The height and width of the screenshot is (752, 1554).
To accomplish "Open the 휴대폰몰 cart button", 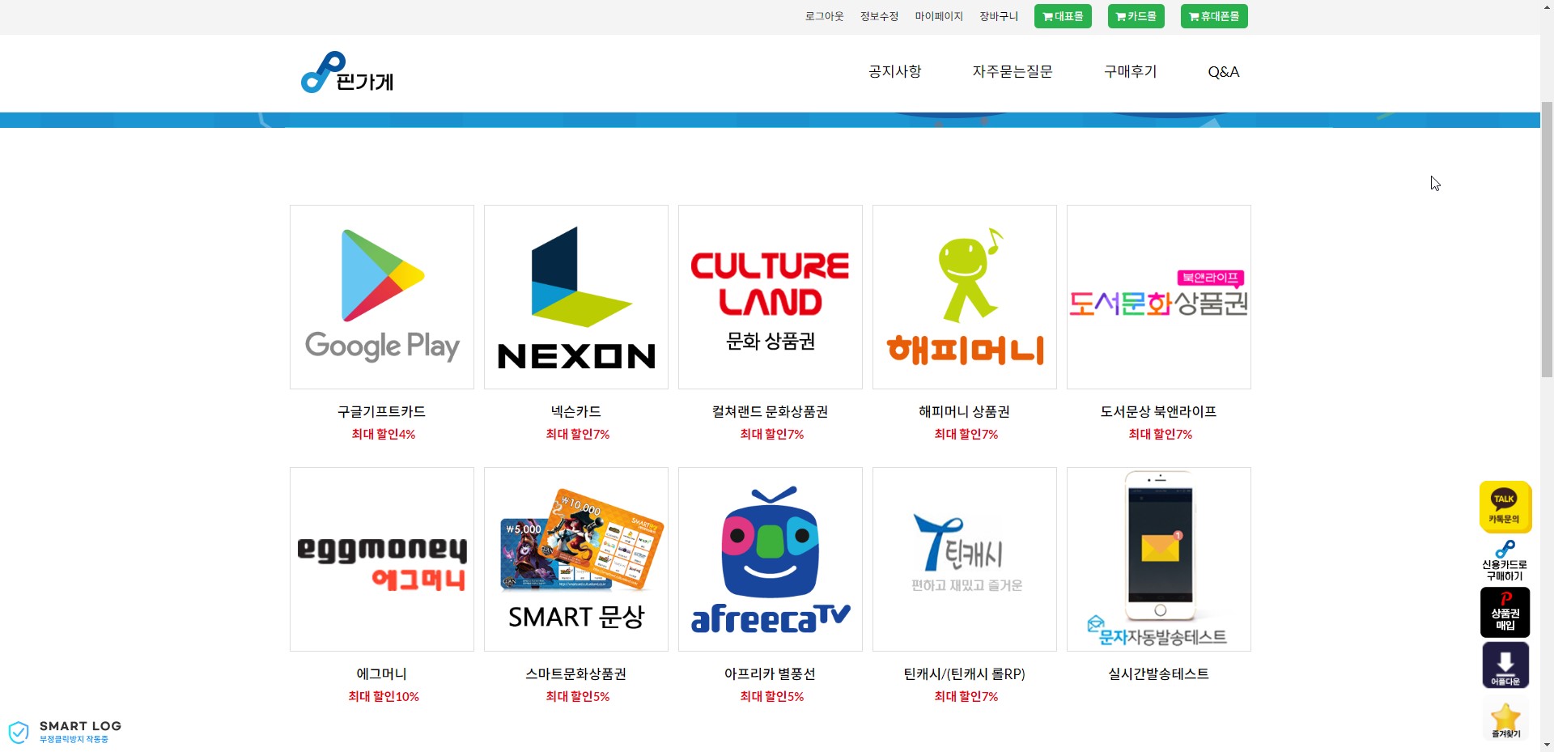I will [x=1214, y=16].
